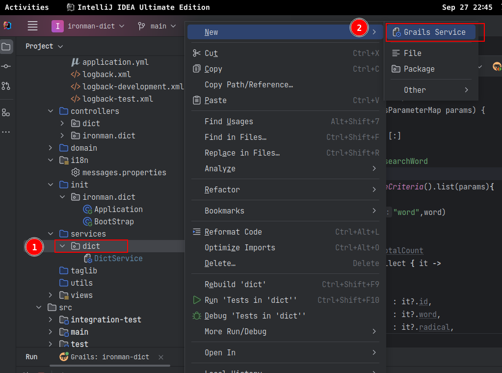Click the clock showing Sep 27 22:45
Screen dimensions: 502x373
point(467,7)
